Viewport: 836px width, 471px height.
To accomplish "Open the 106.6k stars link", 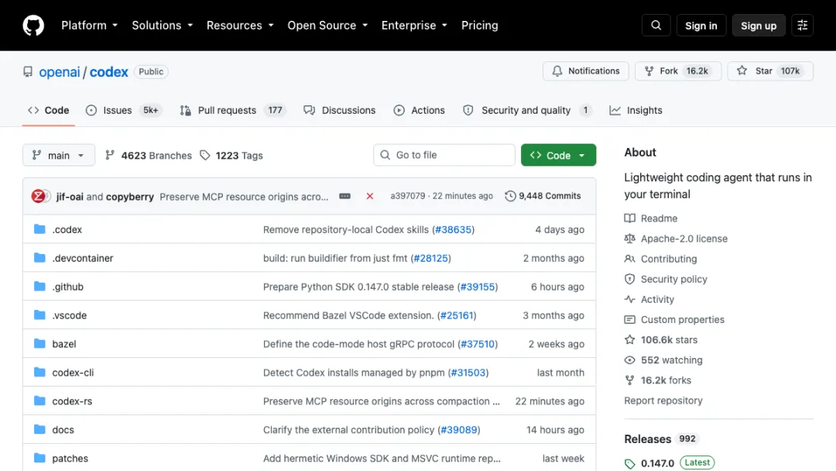I will [x=669, y=340].
